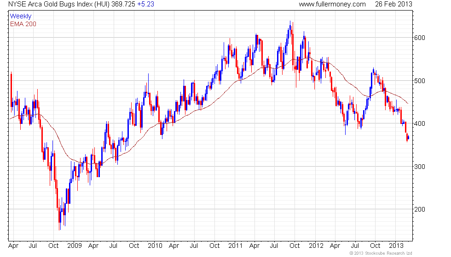Click the 400 price axis label
This screenshot has width=451, height=257.
pyautogui.click(x=419, y=123)
